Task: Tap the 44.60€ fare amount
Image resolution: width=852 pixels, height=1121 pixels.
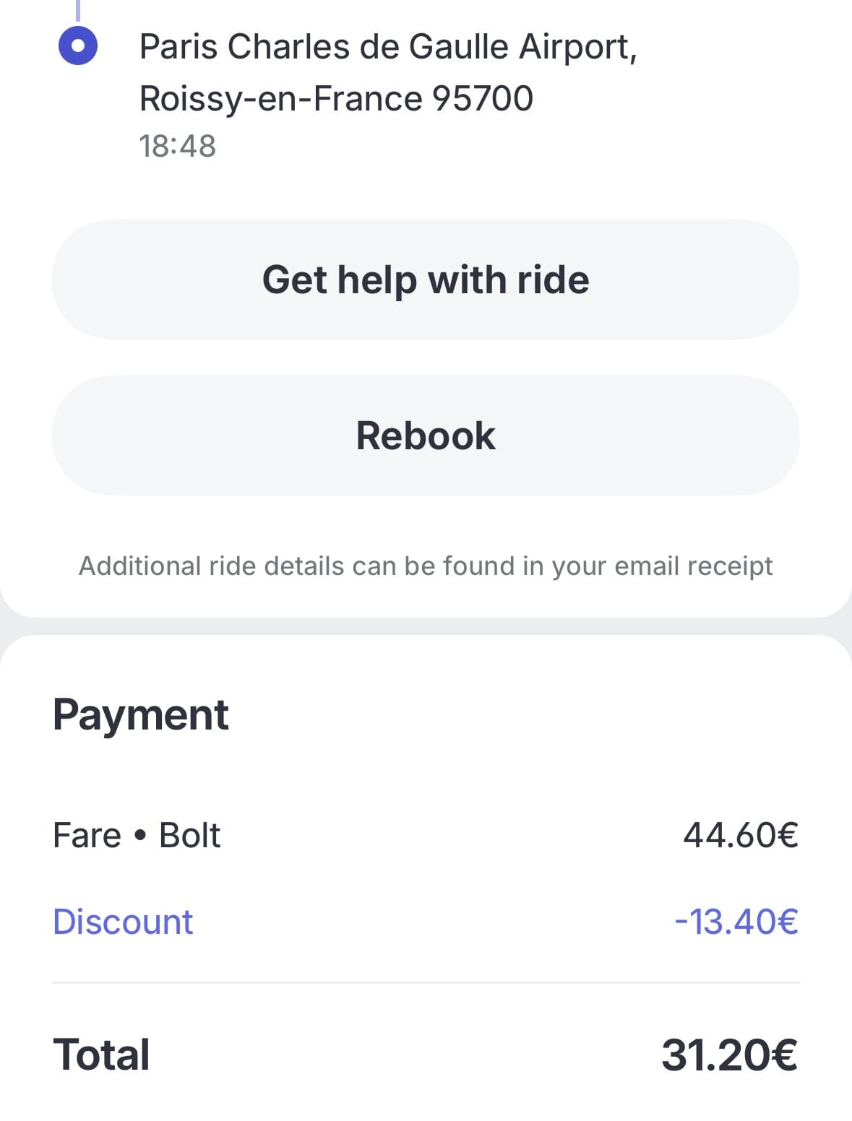Action: 741,836
